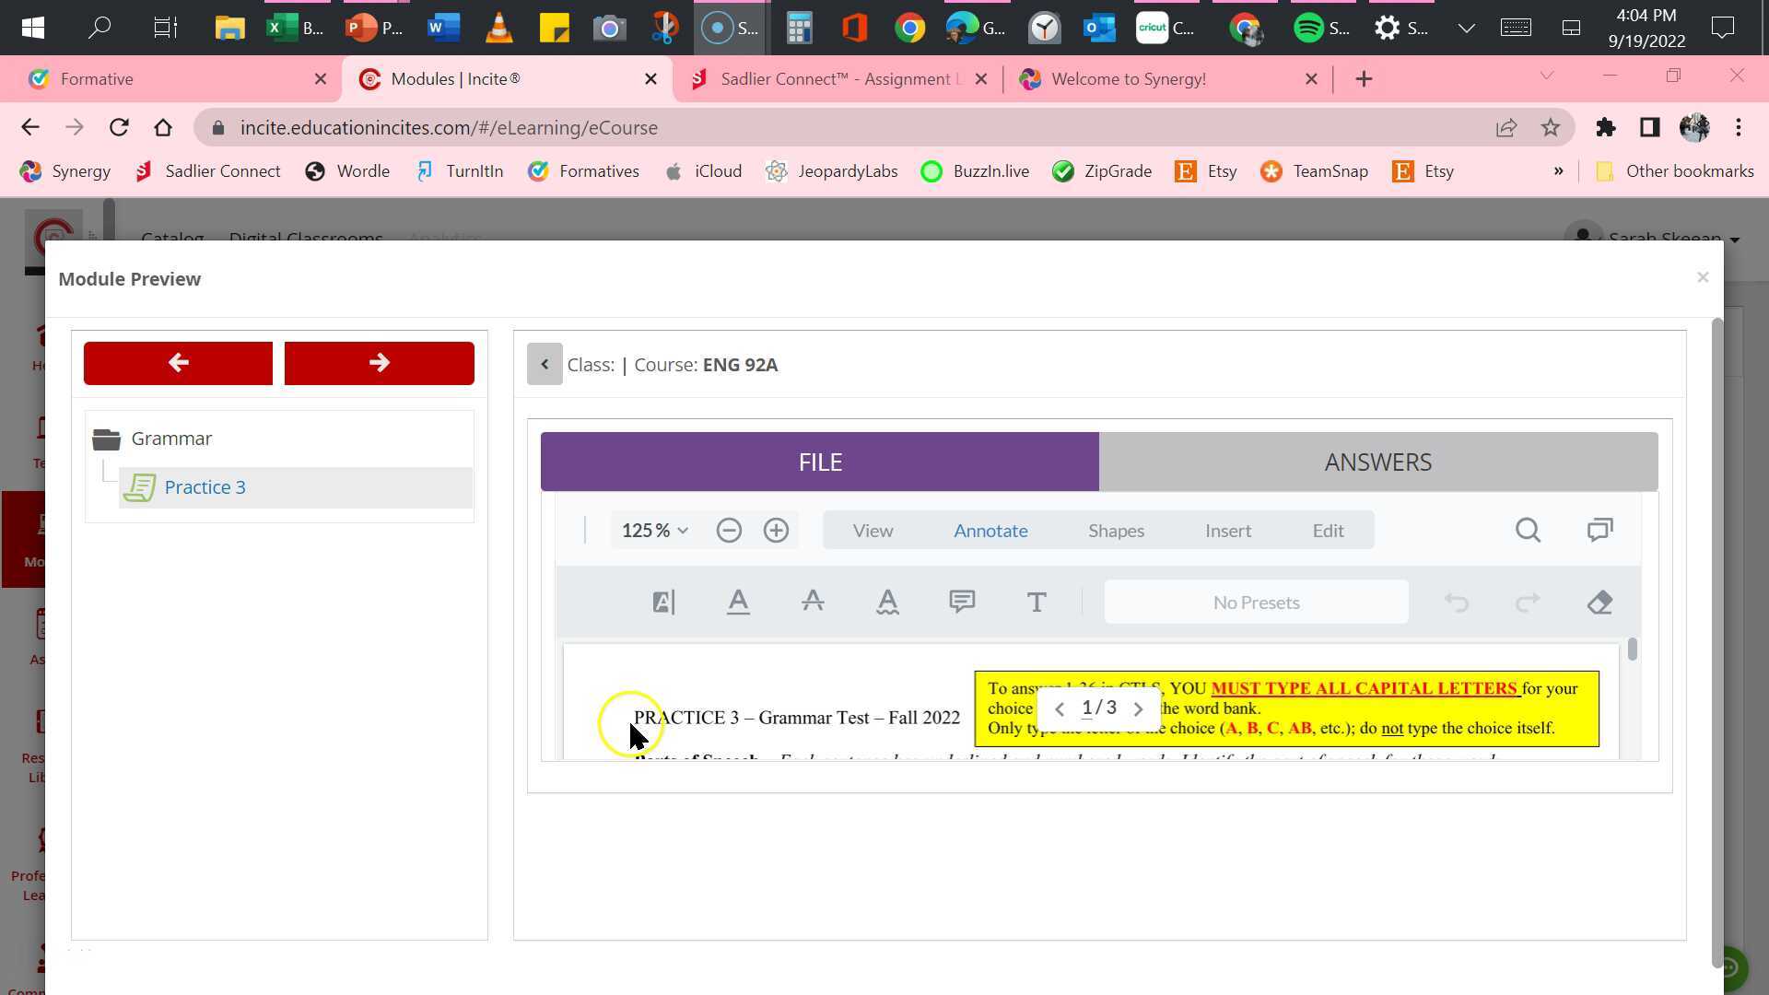The width and height of the screenshot is (1769, 995).
Task: Open Spotify from the Windows taskbar
Action: pyautogui.click(x=1308, y=28)
